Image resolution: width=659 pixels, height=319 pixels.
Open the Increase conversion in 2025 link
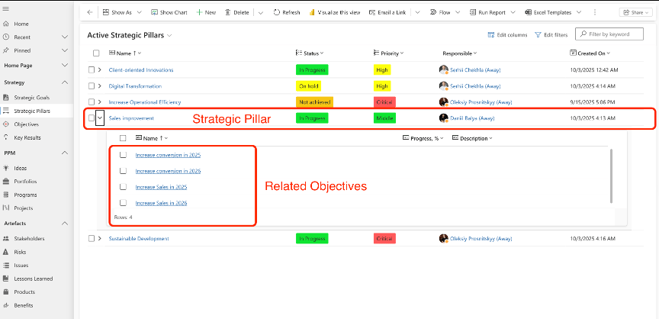168,155
